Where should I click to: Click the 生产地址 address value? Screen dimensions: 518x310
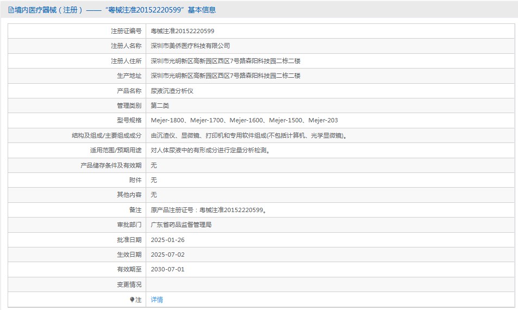pyautogui.click(x=226, y=76)
